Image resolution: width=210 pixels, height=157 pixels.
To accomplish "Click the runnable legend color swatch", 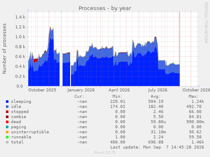I will click(7, 137).
